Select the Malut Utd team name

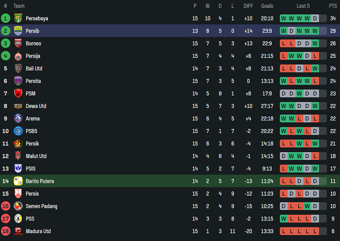(x=36, y=156)
